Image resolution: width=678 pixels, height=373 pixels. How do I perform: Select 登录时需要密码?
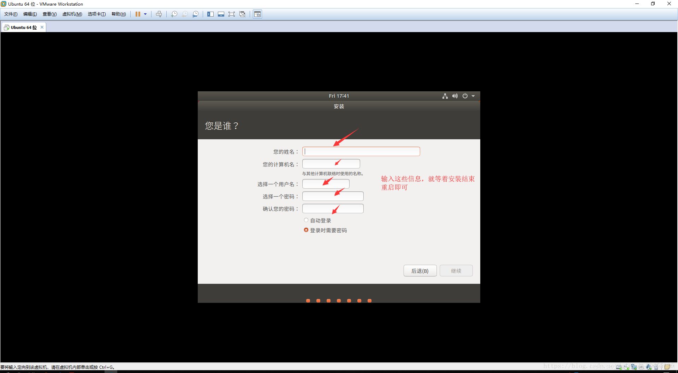coord(306,230)
